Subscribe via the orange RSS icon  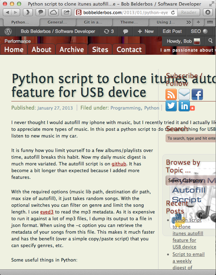[x=171, y=94]
